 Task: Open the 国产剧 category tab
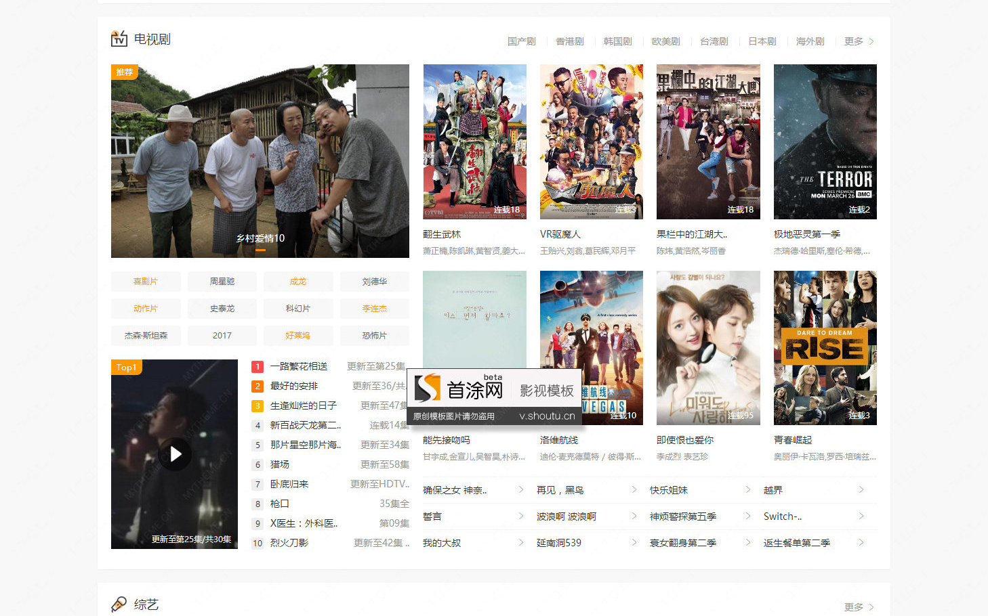point(522,41)
